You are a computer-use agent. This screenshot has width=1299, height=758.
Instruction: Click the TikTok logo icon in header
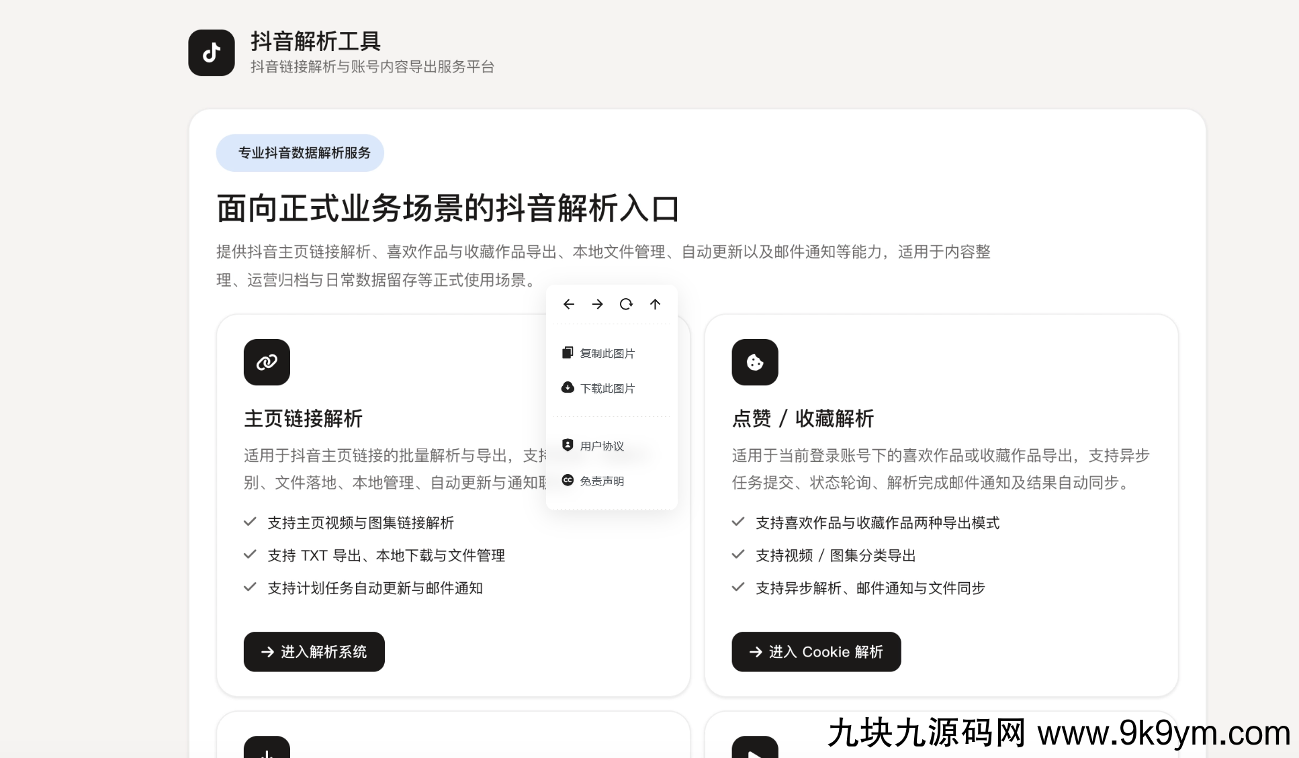(x=212, y=52)
